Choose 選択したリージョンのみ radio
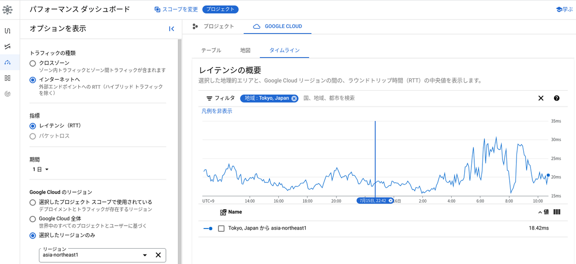576x264 pixels. [33, 235]
